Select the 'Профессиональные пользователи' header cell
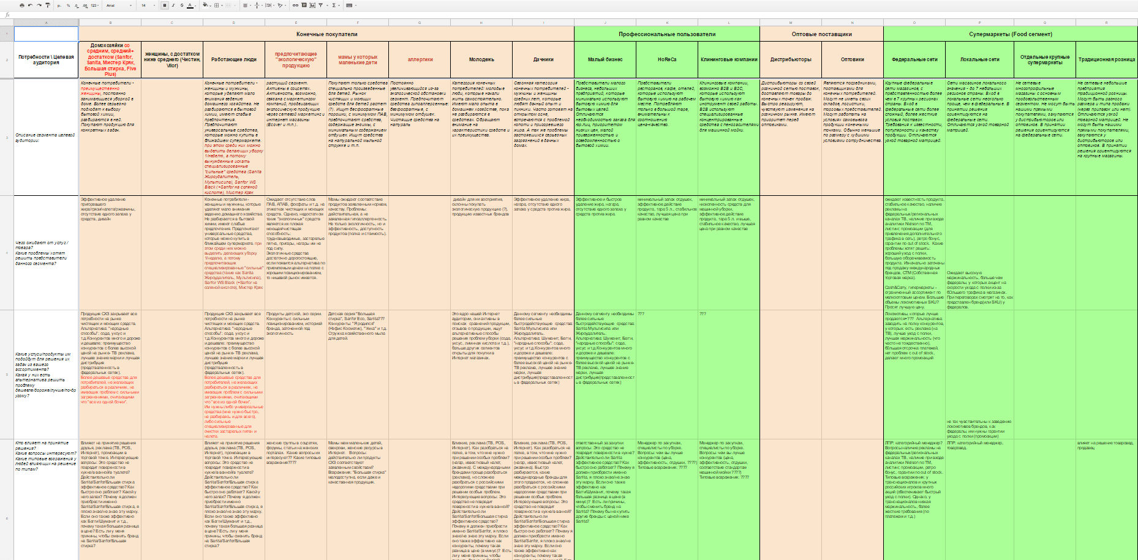Image resolution: width=1138 pixels, height=560 pixels. [667, 34]
